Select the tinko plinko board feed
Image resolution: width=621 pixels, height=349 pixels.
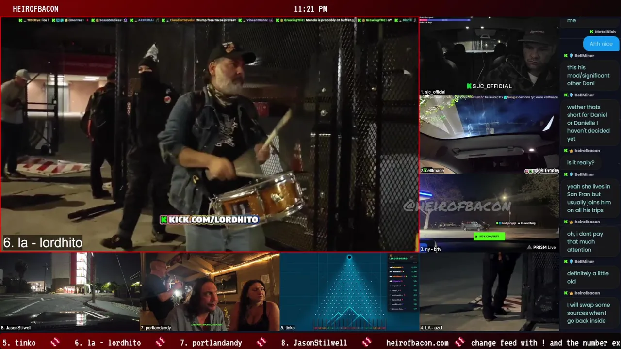pyautogui.click(x=349, y=292)
